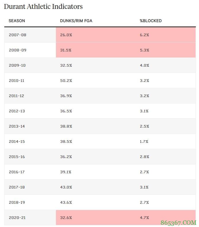Select the 31.5% highlighted cell

click(x=66, y=50)
